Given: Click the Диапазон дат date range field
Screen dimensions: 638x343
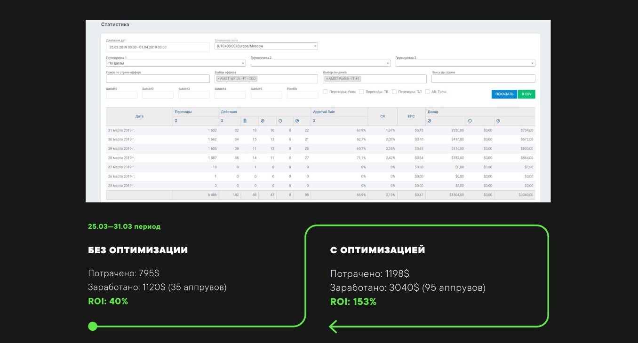Looking at the screenshot, I should coord(158,47).
